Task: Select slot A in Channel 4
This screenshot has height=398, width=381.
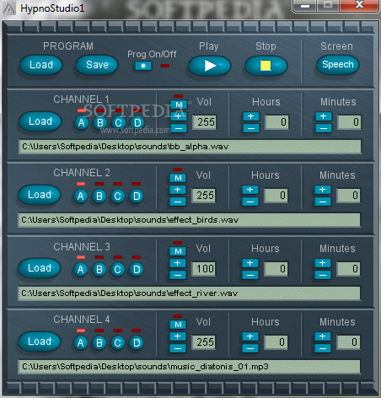Action: point(81,343)
